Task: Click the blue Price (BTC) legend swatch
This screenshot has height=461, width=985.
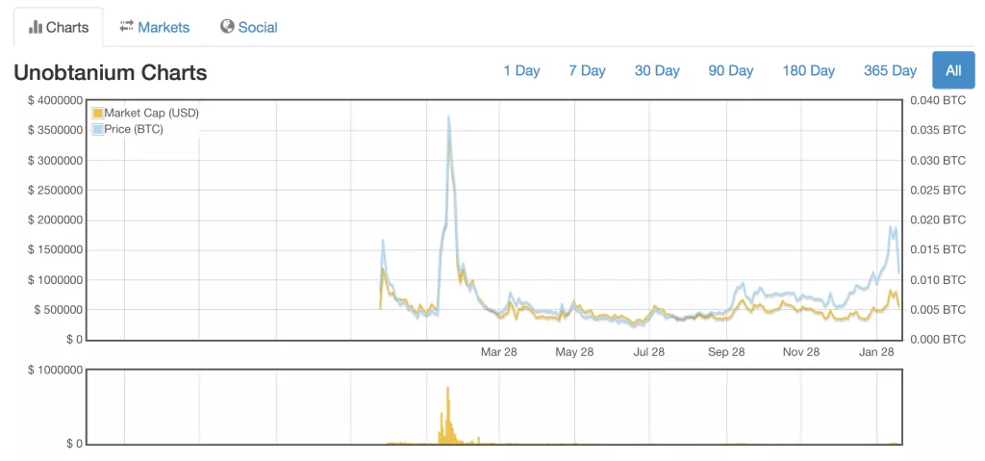Action: click(x=97, y=129)
